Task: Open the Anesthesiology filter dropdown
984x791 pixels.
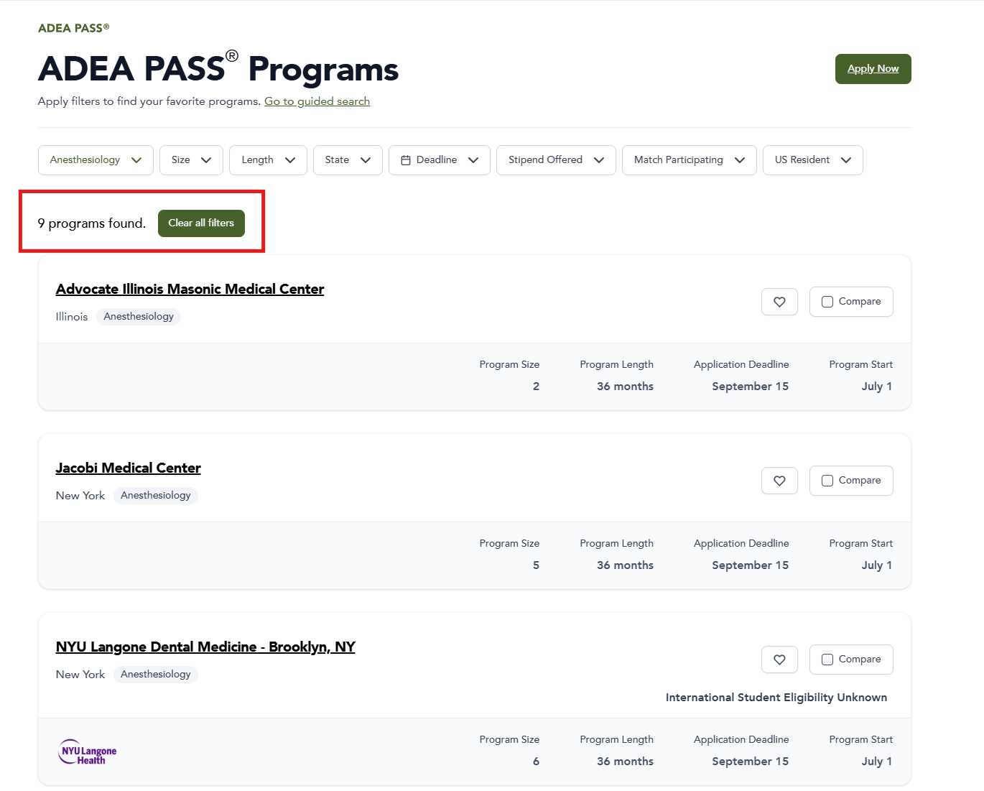Action: [x=96, y=160]
